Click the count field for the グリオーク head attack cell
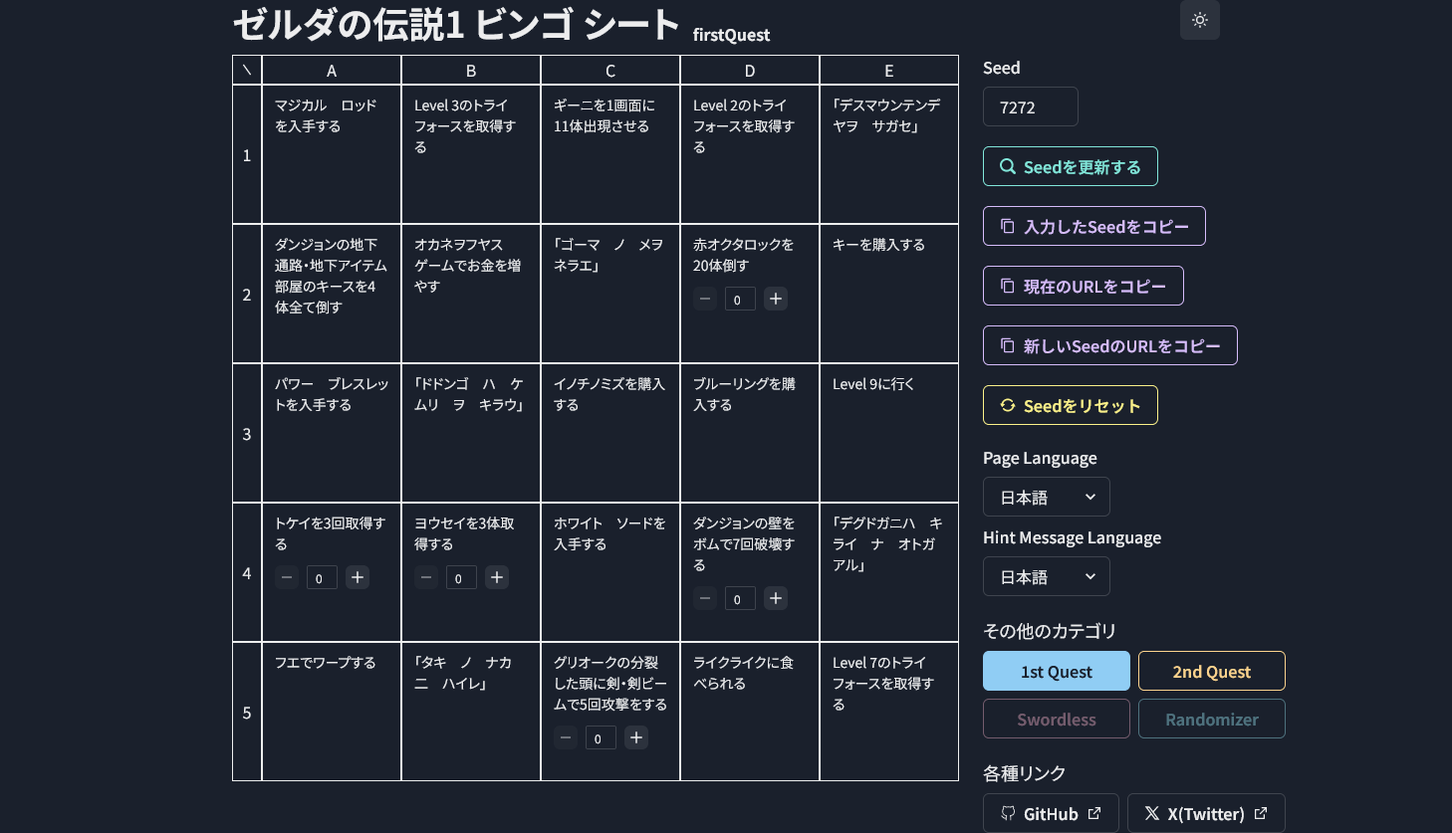This screenshot has height=833, width=1452. click(x=601, y=737)
